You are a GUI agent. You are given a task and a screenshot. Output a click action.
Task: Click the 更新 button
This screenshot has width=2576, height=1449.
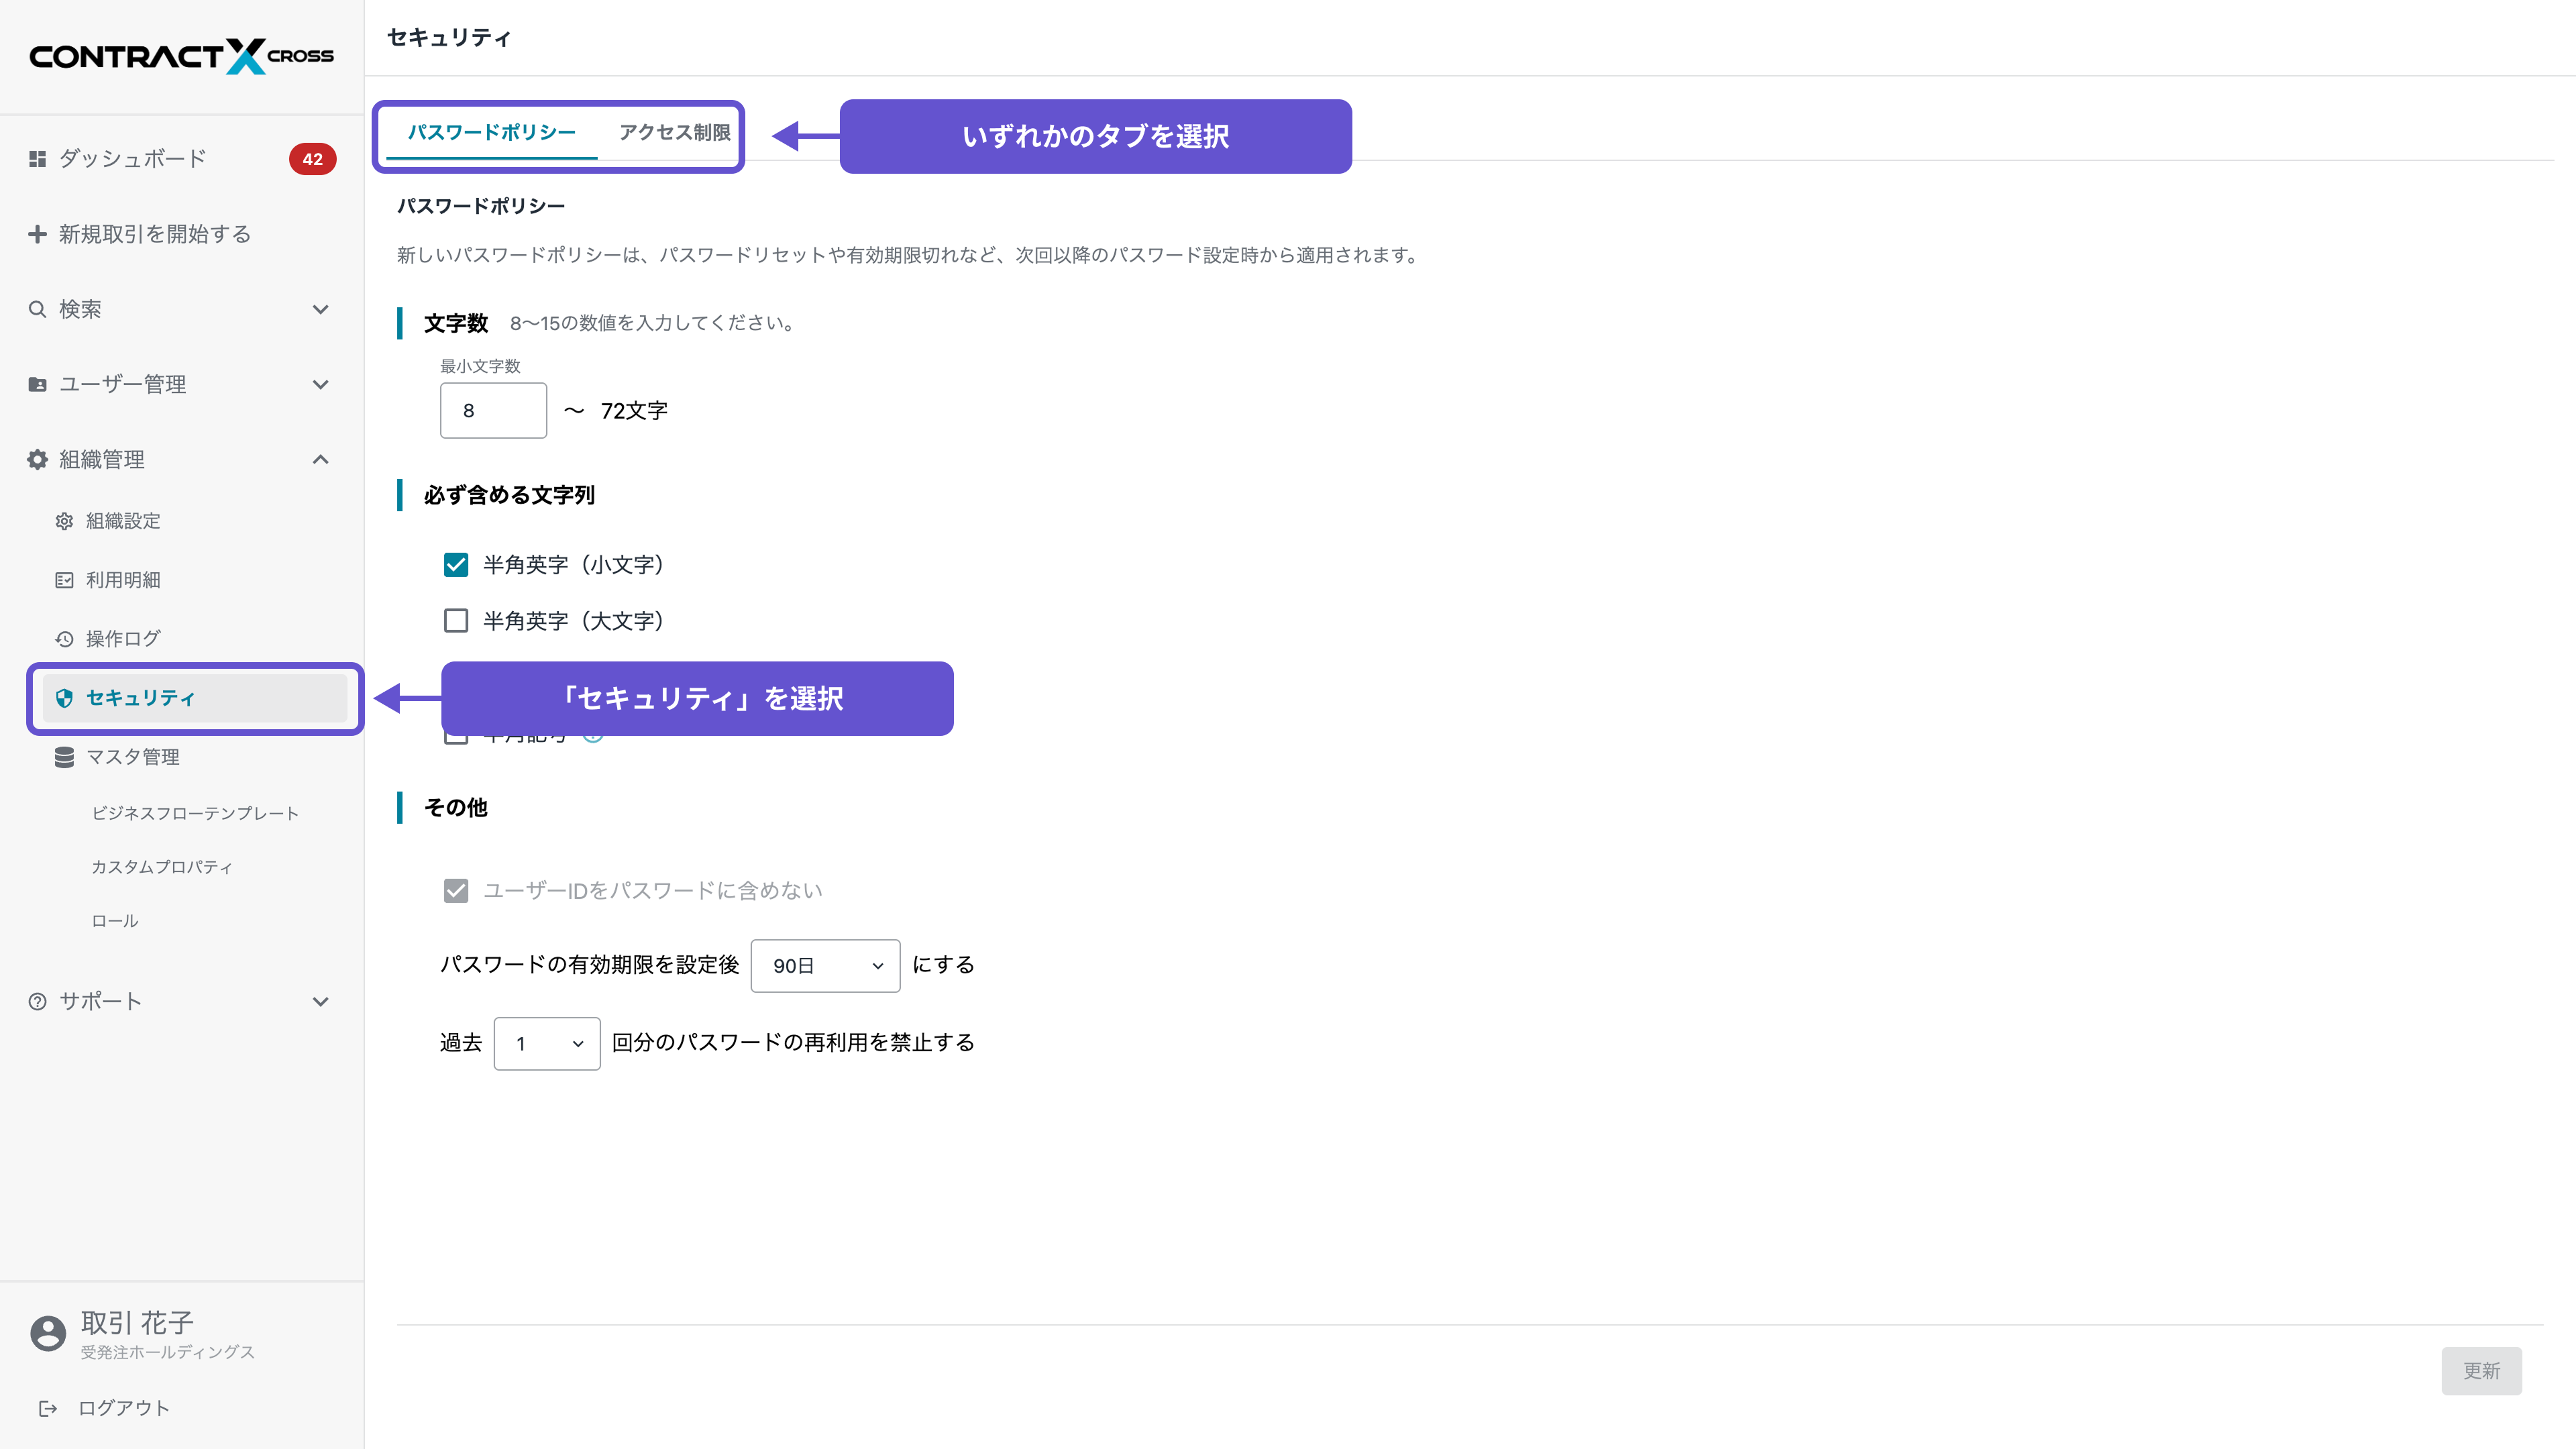click(x=2481, y=1371)
